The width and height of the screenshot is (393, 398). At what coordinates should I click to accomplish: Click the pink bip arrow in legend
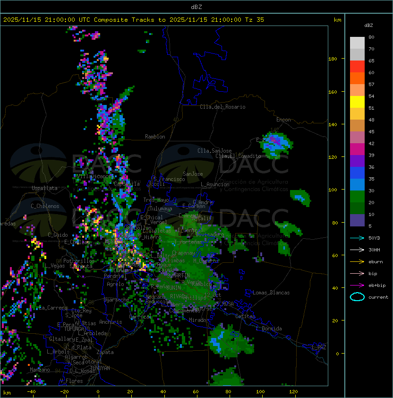[357, 273]
